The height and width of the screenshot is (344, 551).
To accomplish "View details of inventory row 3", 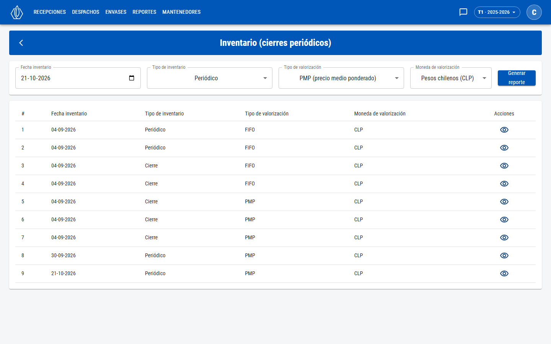I will (x=504, y=166).
